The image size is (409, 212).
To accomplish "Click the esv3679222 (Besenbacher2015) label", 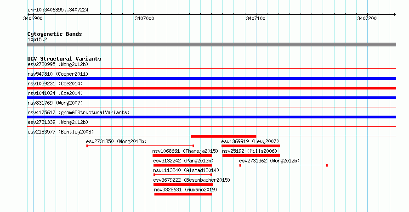I will (192, 180).
